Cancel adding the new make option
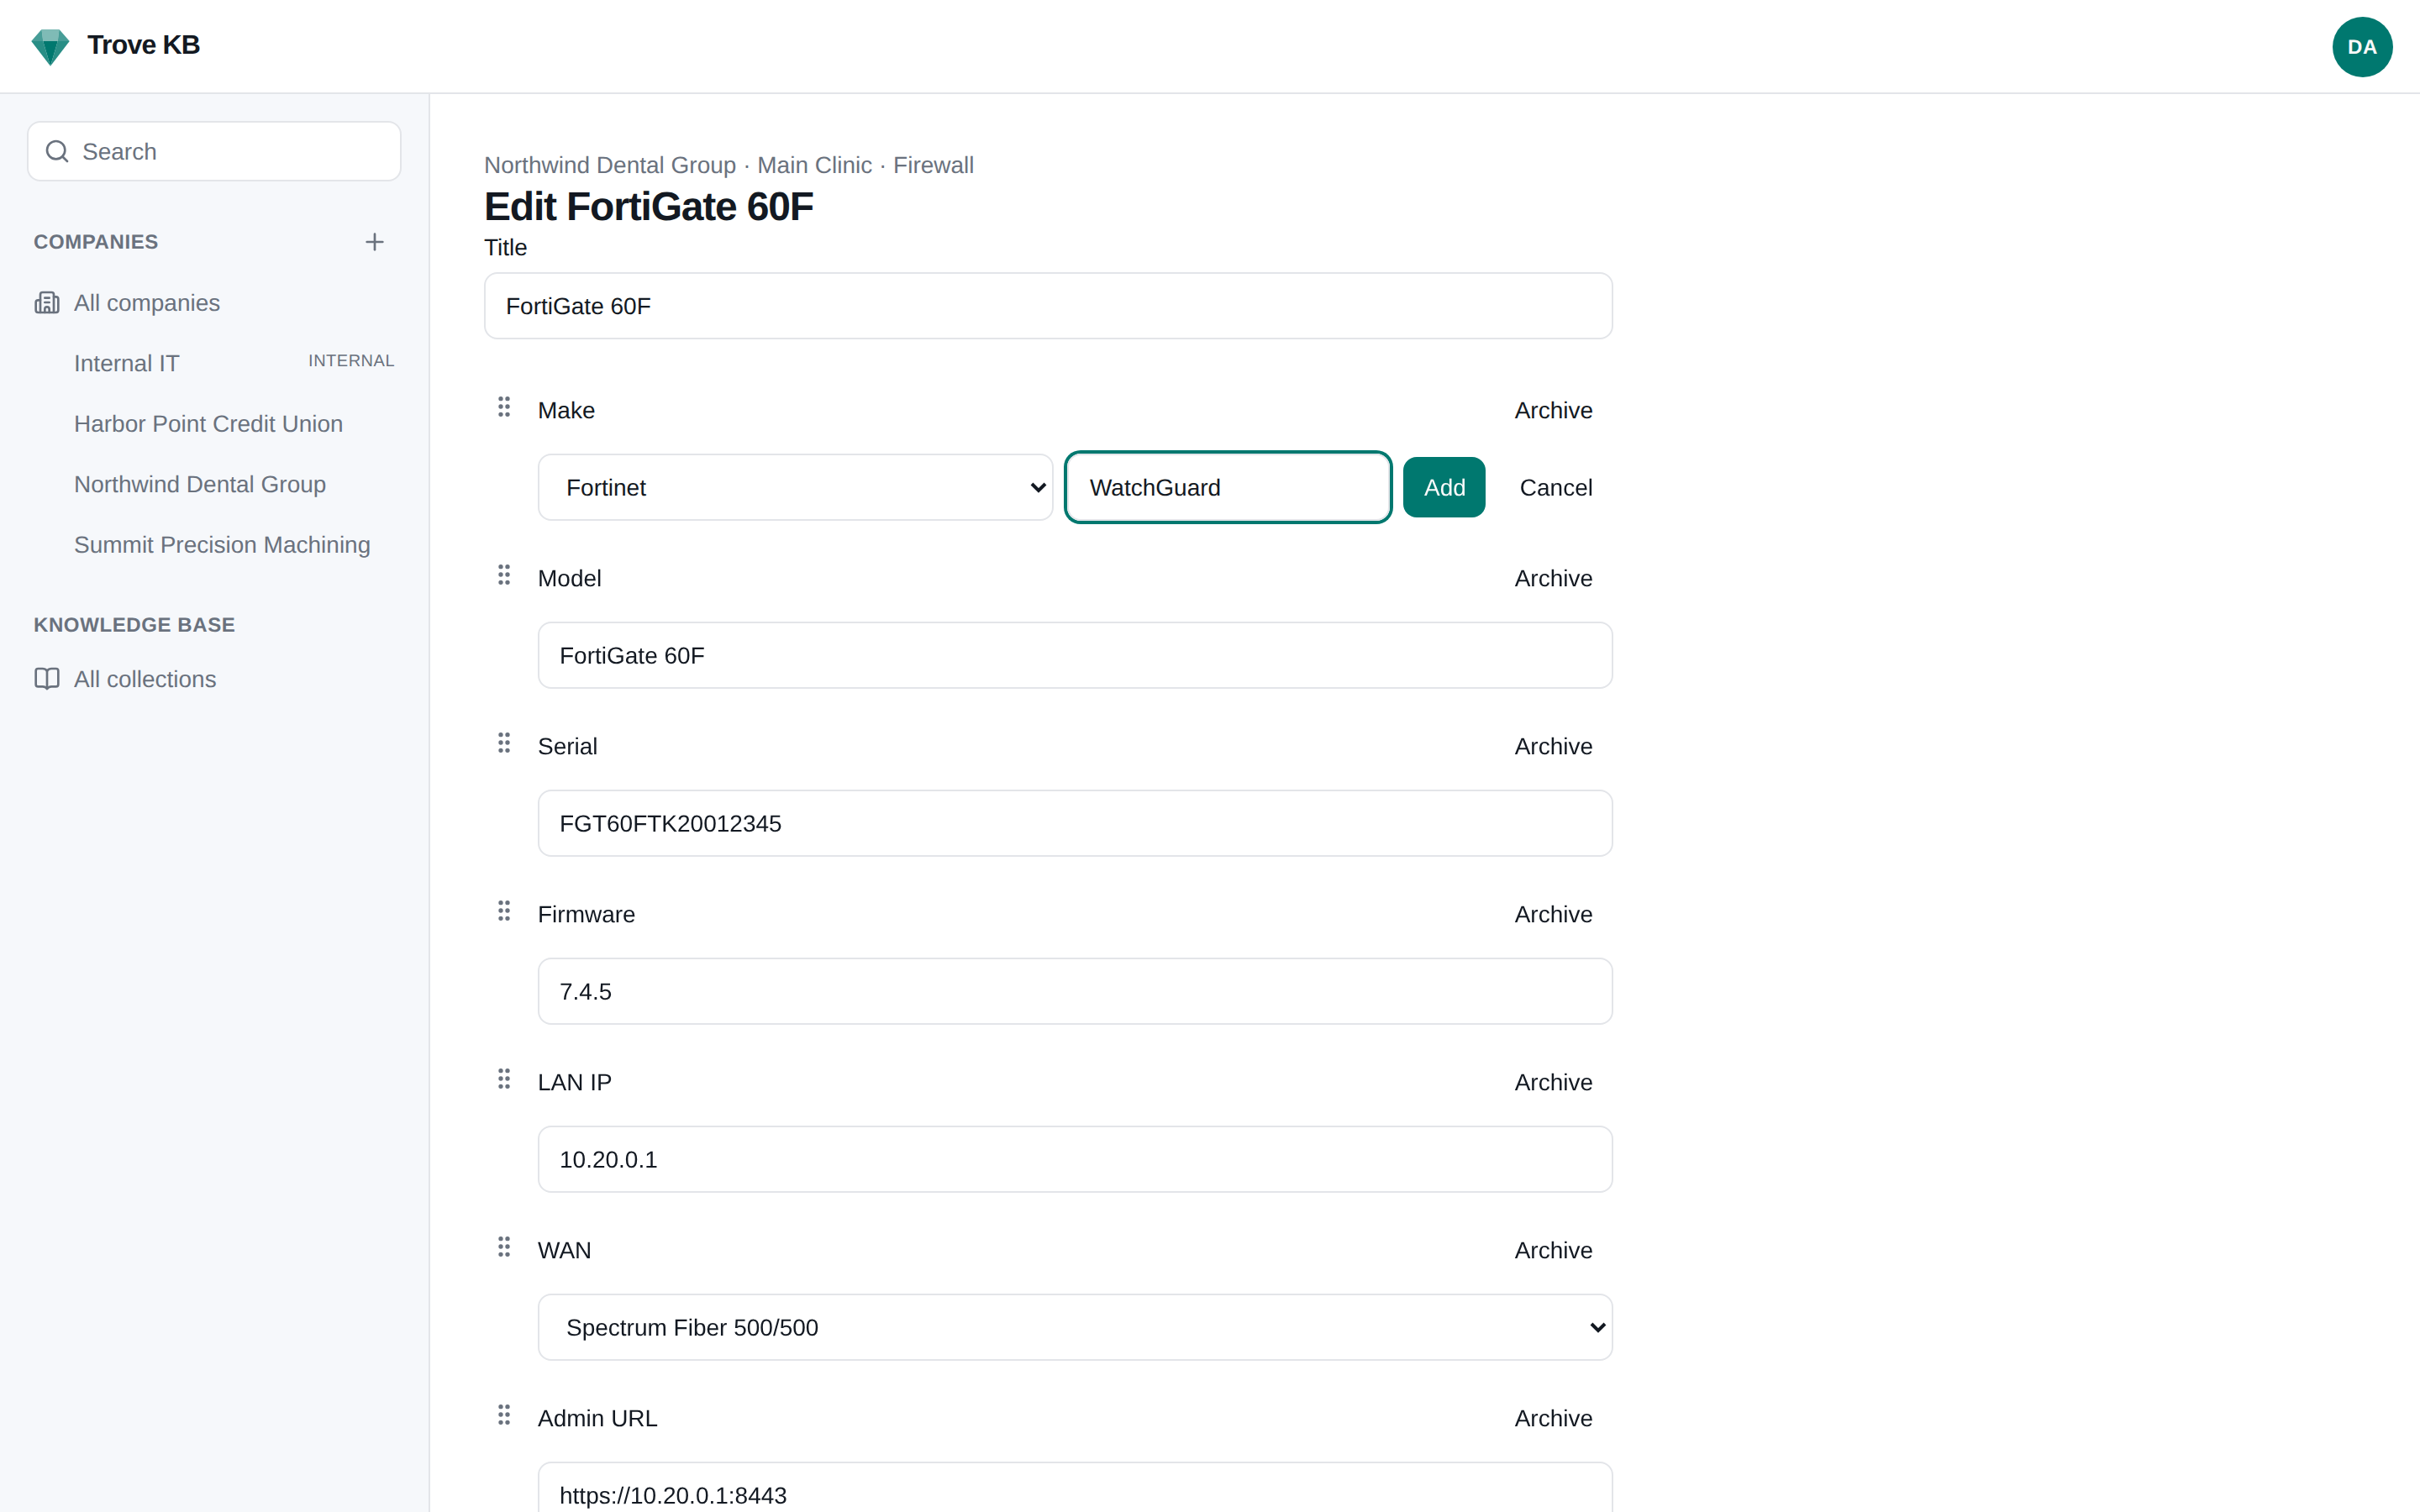The height and width of the screenshot is (1512, 2420). pyautogui.click(x=1555, y=487)
